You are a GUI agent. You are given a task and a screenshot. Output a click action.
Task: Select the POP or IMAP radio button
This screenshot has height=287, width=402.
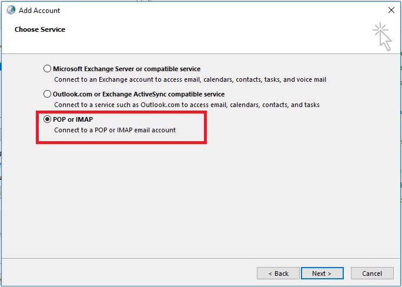point(47,119)
